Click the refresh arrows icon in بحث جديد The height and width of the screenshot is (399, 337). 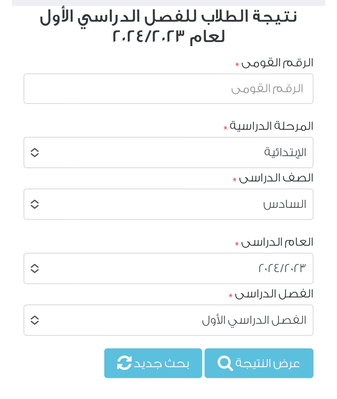pos(124,363)
